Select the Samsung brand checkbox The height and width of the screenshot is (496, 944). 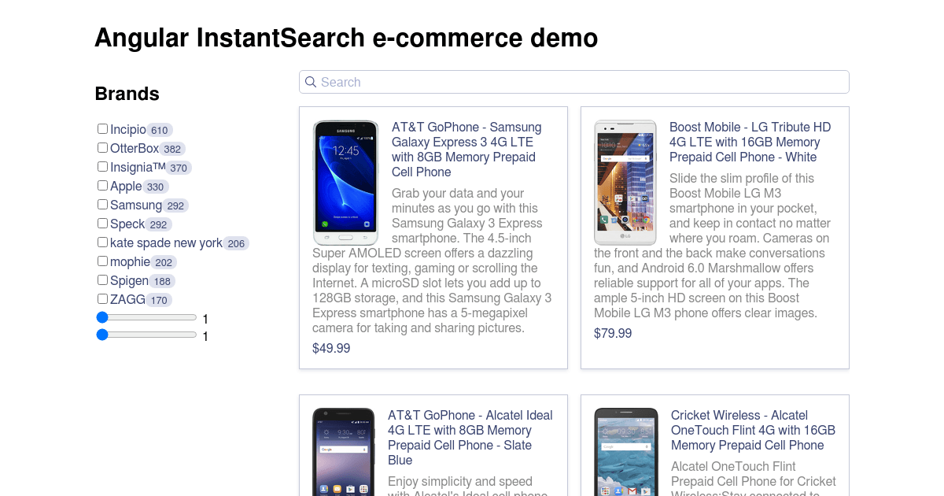[102, 205]
